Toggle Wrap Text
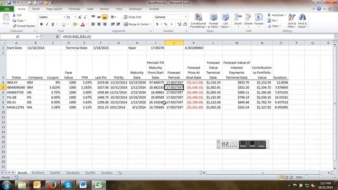The width and height of the screenshot is (338, 190). (133, 17)
